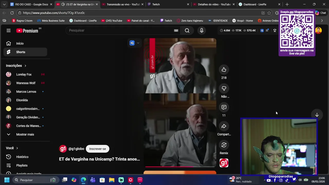Open the trophy icon in YouTube header
The image size is (329, 185).
tap(275, 31)
